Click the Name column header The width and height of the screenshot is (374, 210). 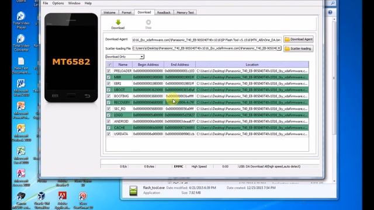pos(123,65)
